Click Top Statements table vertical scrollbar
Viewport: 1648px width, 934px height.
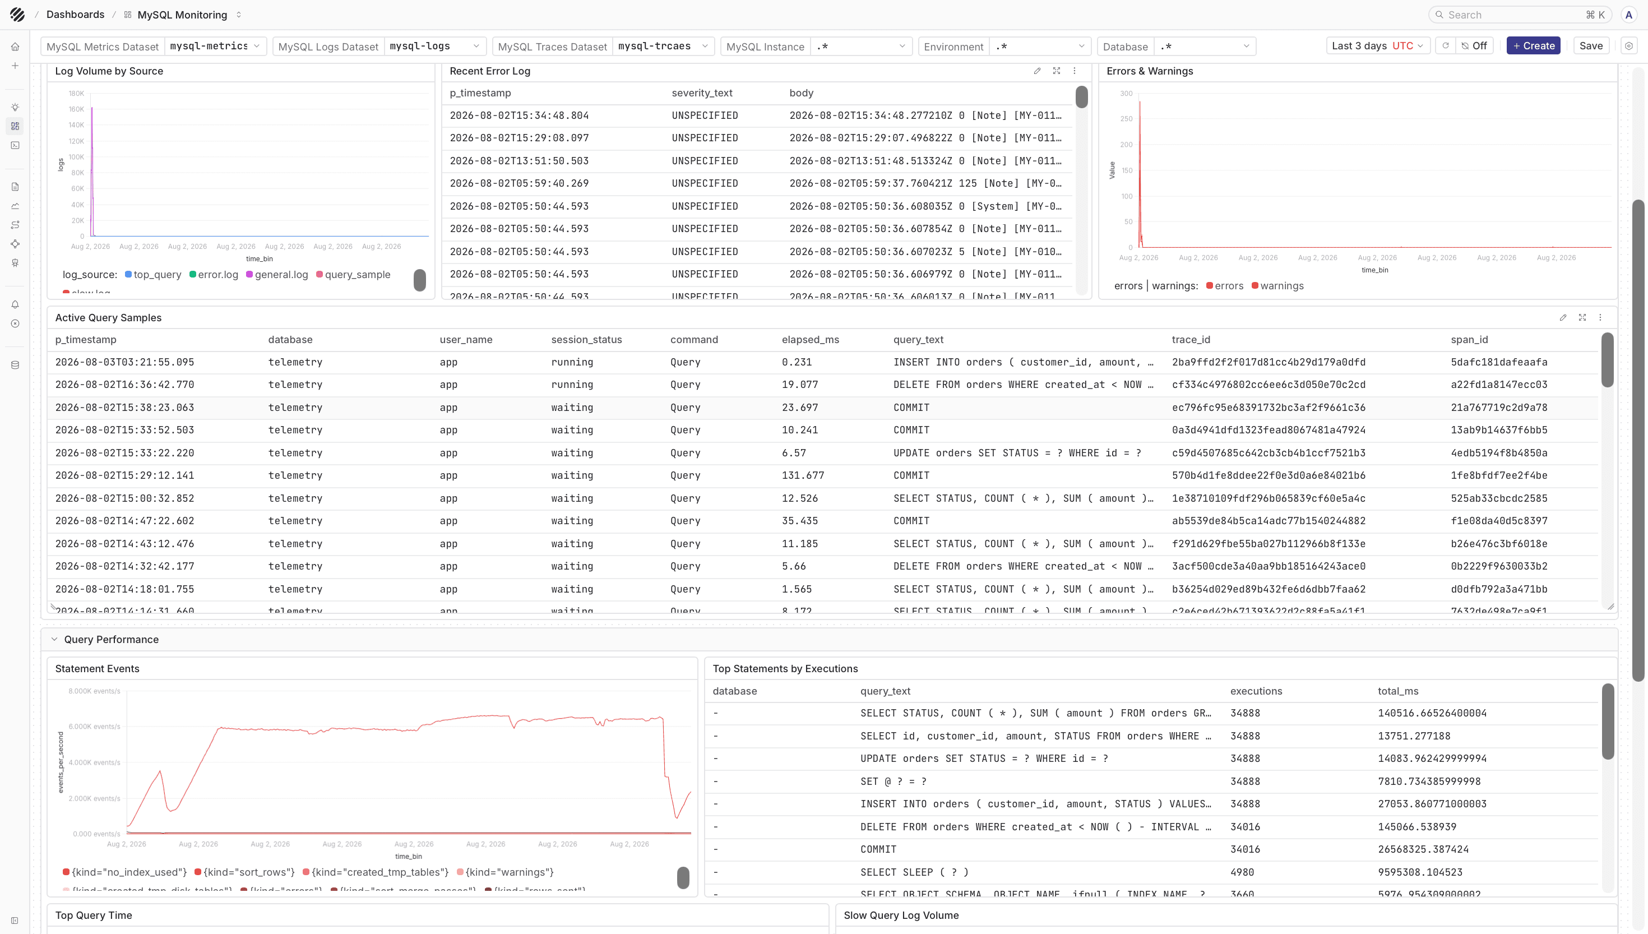[x=1607, y=721]
